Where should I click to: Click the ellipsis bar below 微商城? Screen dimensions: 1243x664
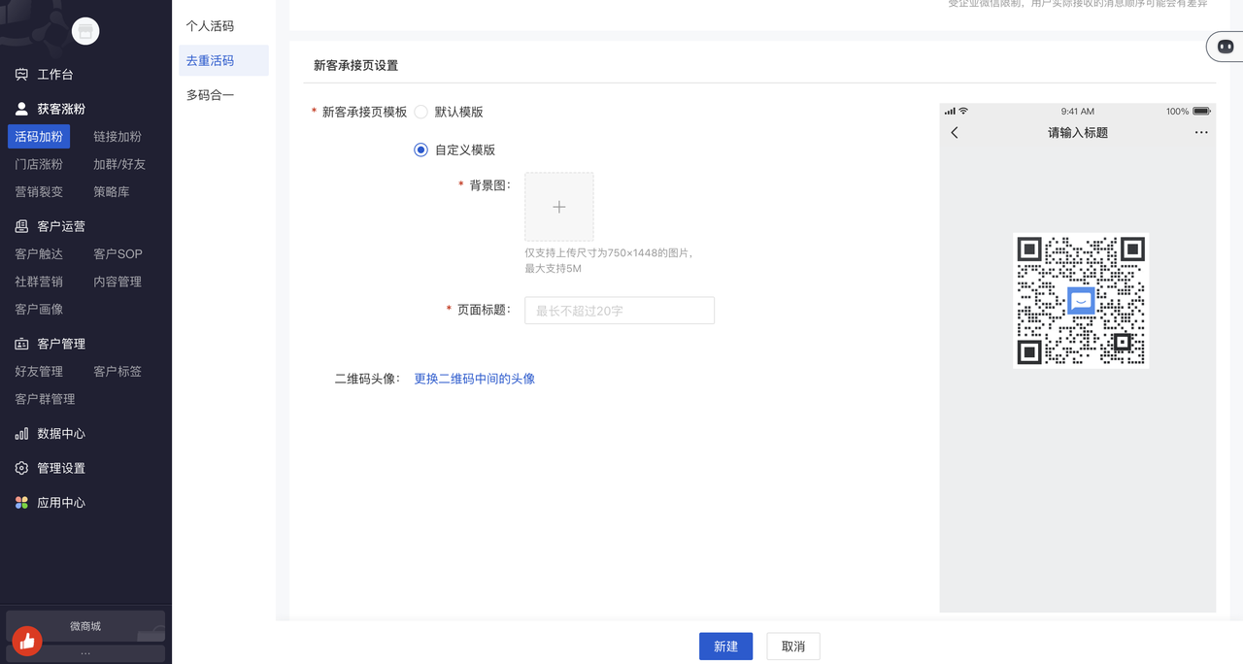pyautogui.click(x=85, y=653)
